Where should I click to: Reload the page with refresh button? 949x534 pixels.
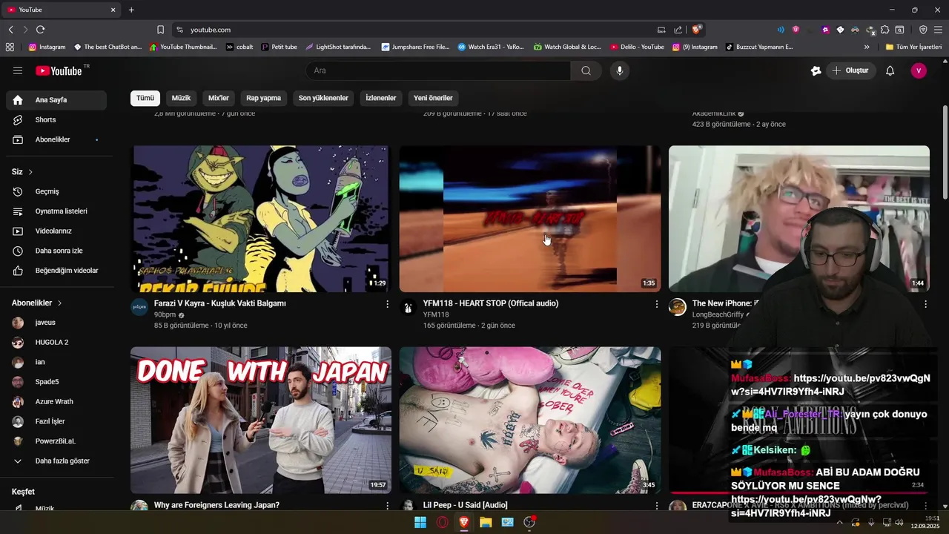point(40,30)
